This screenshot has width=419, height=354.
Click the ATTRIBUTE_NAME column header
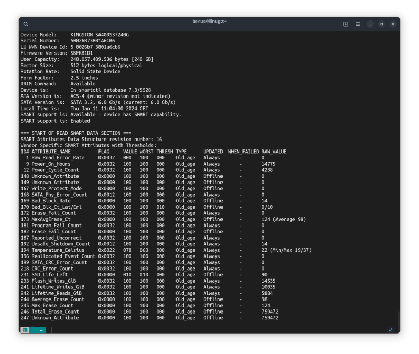tap(51, 152)
